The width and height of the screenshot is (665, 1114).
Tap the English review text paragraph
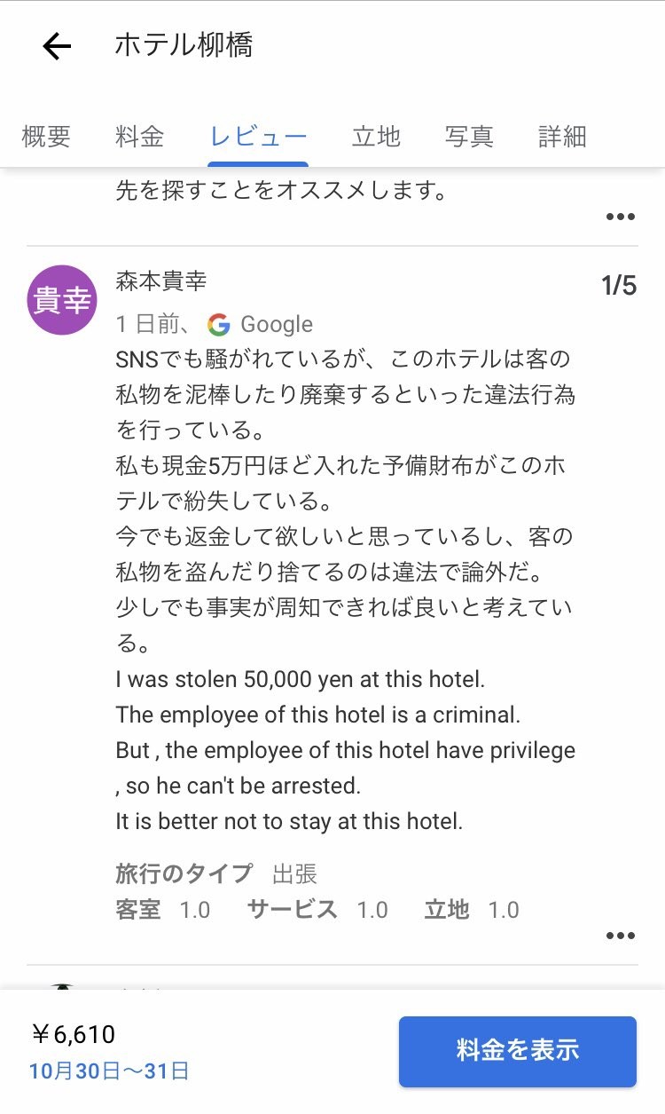tap(345, 750)
